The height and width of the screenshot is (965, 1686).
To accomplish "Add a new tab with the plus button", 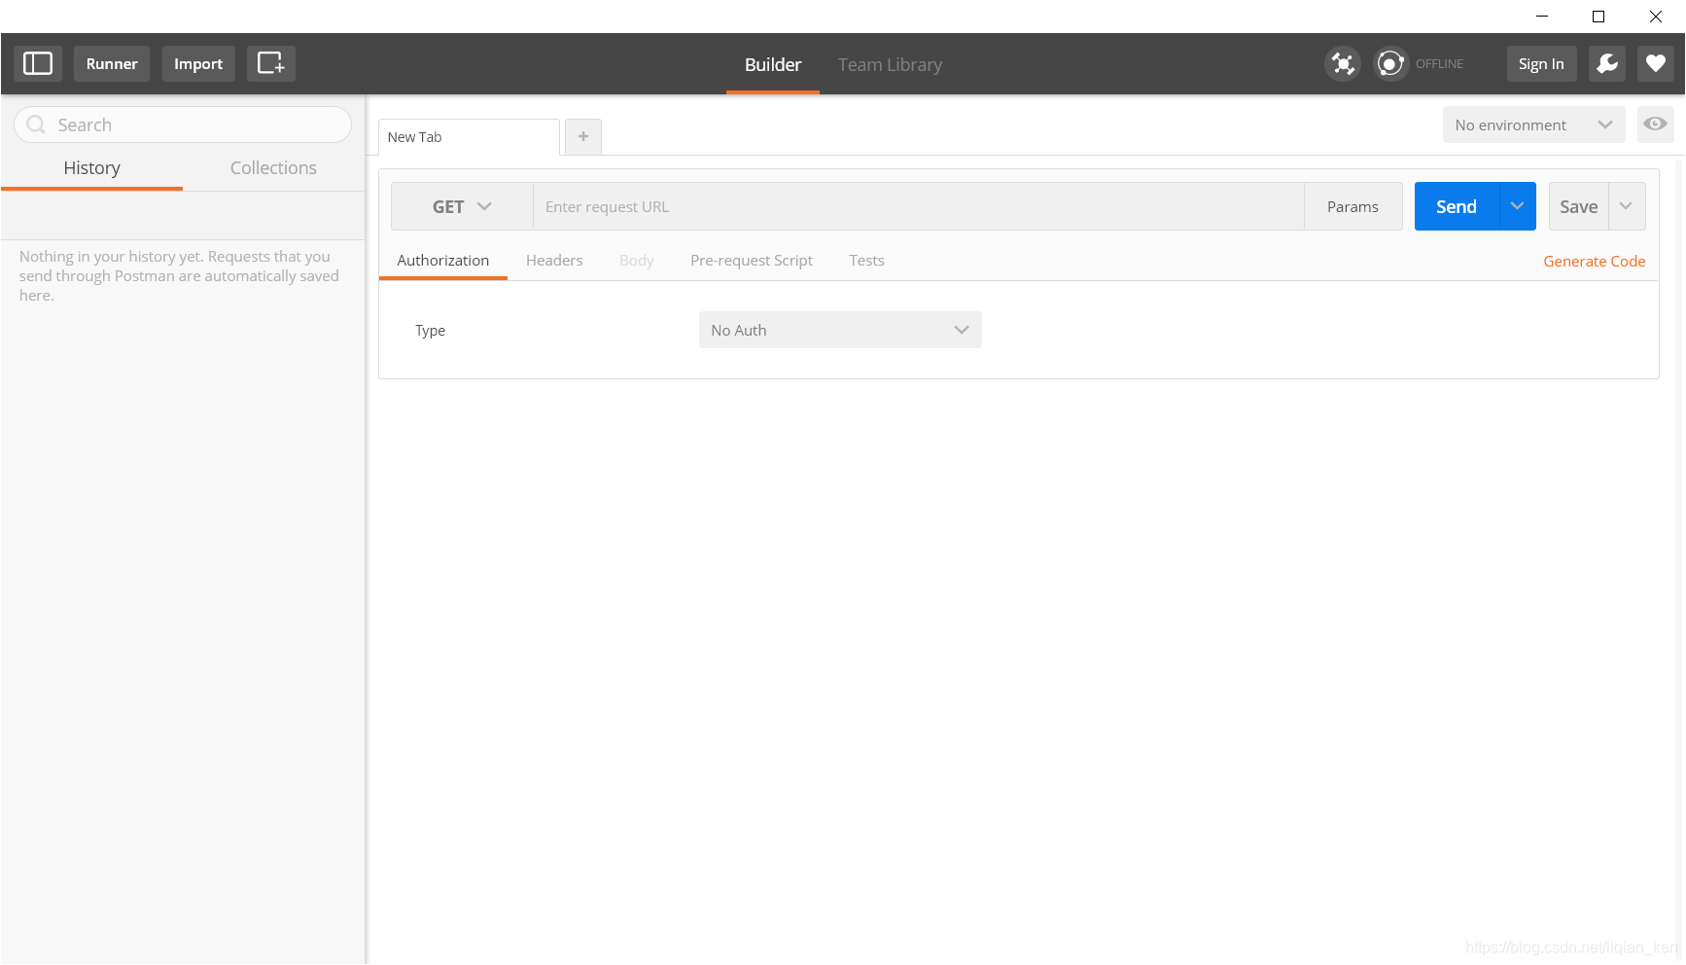I will [x=583, y=137].
